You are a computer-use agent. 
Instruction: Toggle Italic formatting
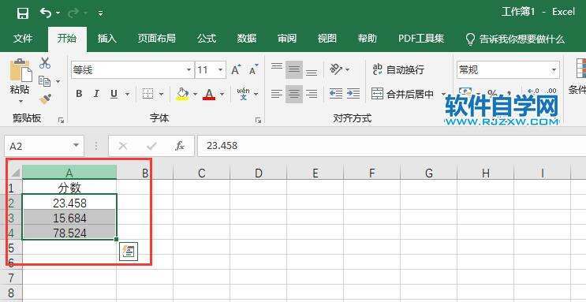pos(96,94)
